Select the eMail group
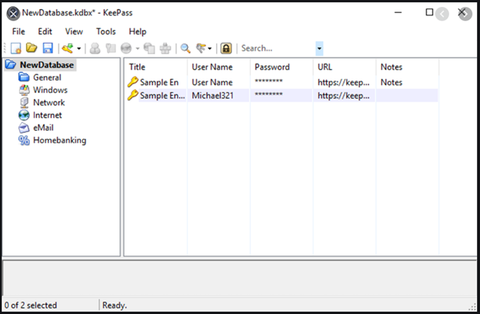The width and height of the screenshot is (480, 314). point(43,127)
